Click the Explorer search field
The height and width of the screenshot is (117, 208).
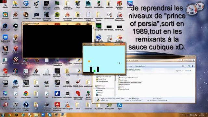click(189, 60)
